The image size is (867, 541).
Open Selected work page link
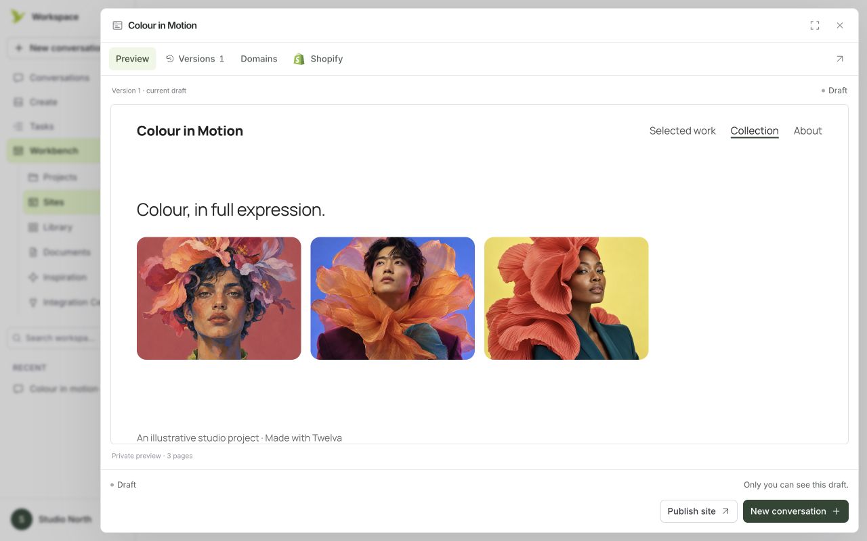pos(682,131)
